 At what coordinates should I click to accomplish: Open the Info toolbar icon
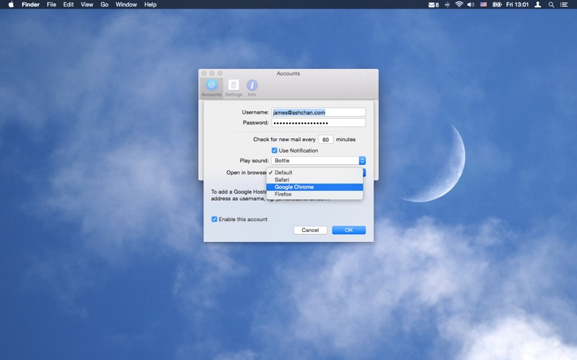tap(252, 87)
